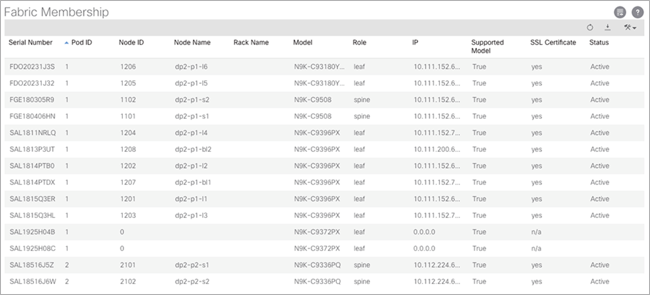Select serial number FGE180305R9
This screenshot has width=650, height=295.
[32, 100]
